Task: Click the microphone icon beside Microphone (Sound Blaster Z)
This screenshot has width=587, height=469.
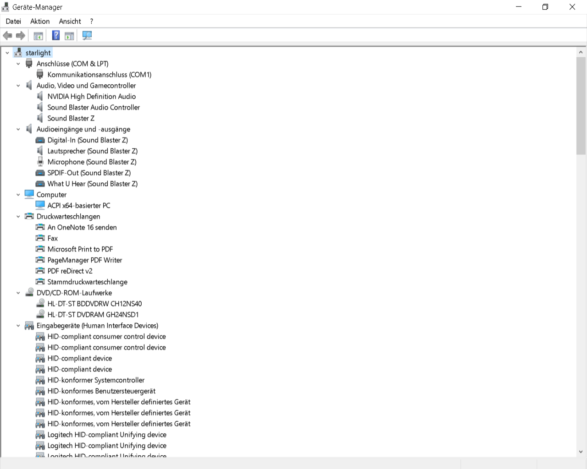Action: pos(40,162)
